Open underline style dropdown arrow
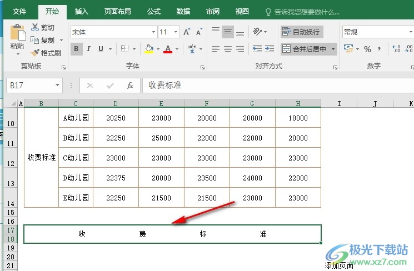Screen dimensions: 414x271 click(x=111, y=49)
